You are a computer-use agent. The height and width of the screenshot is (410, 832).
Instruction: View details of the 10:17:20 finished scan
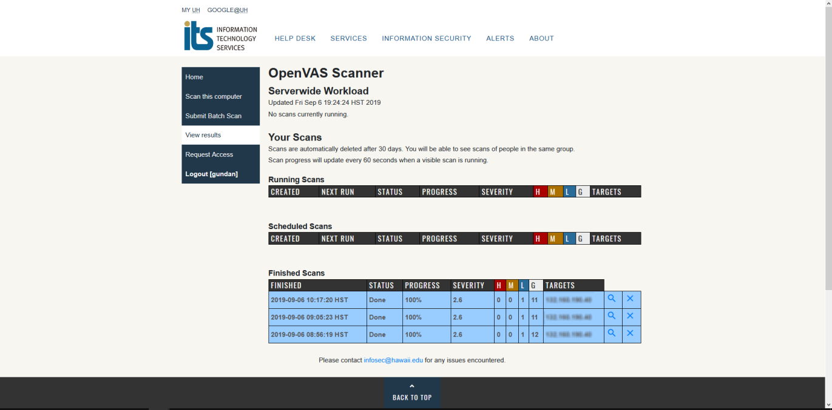pos(612,299)
